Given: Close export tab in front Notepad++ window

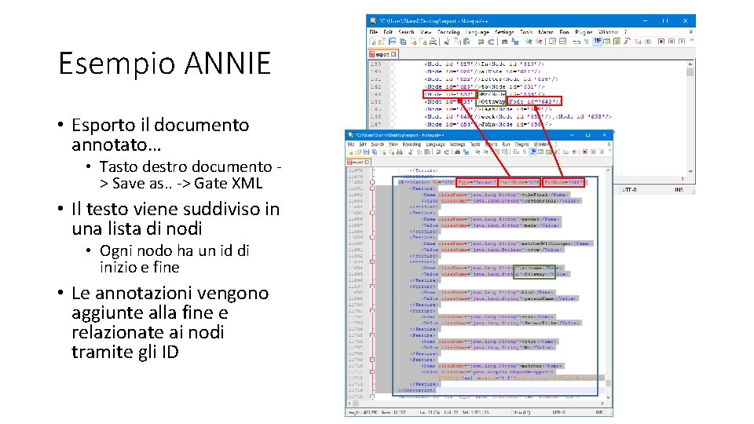Looking at the screenshot, I should [x=367, y=162].
